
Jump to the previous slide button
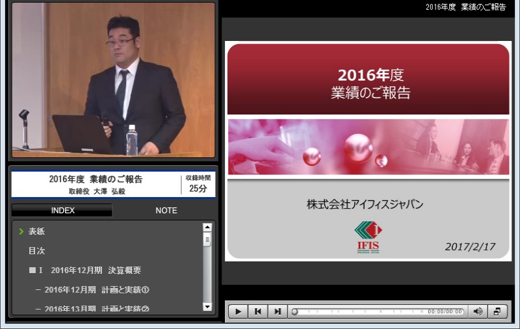pyautogui.click(x=257, y=311)
